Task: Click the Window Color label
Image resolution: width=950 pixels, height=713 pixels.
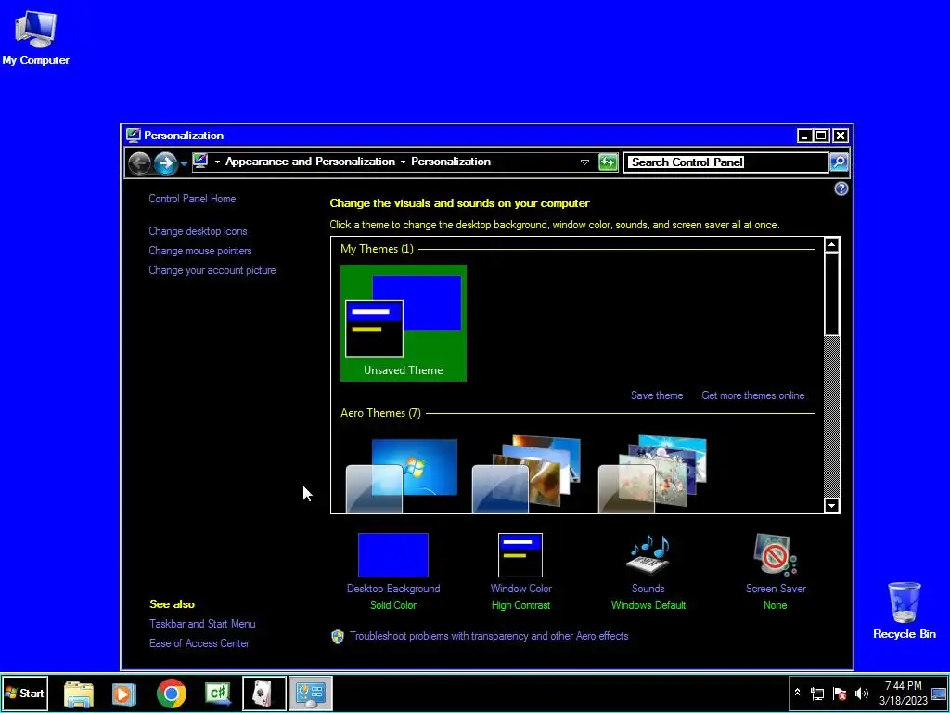Action: pos(521,588)
